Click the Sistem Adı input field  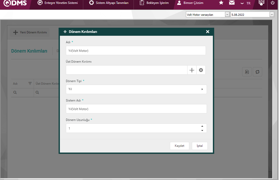[x=136, y=109]
